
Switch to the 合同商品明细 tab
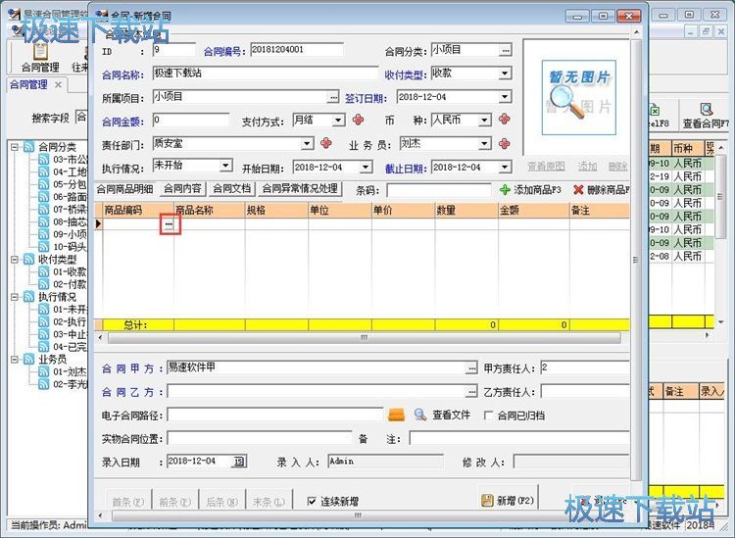tap(124, 189)
